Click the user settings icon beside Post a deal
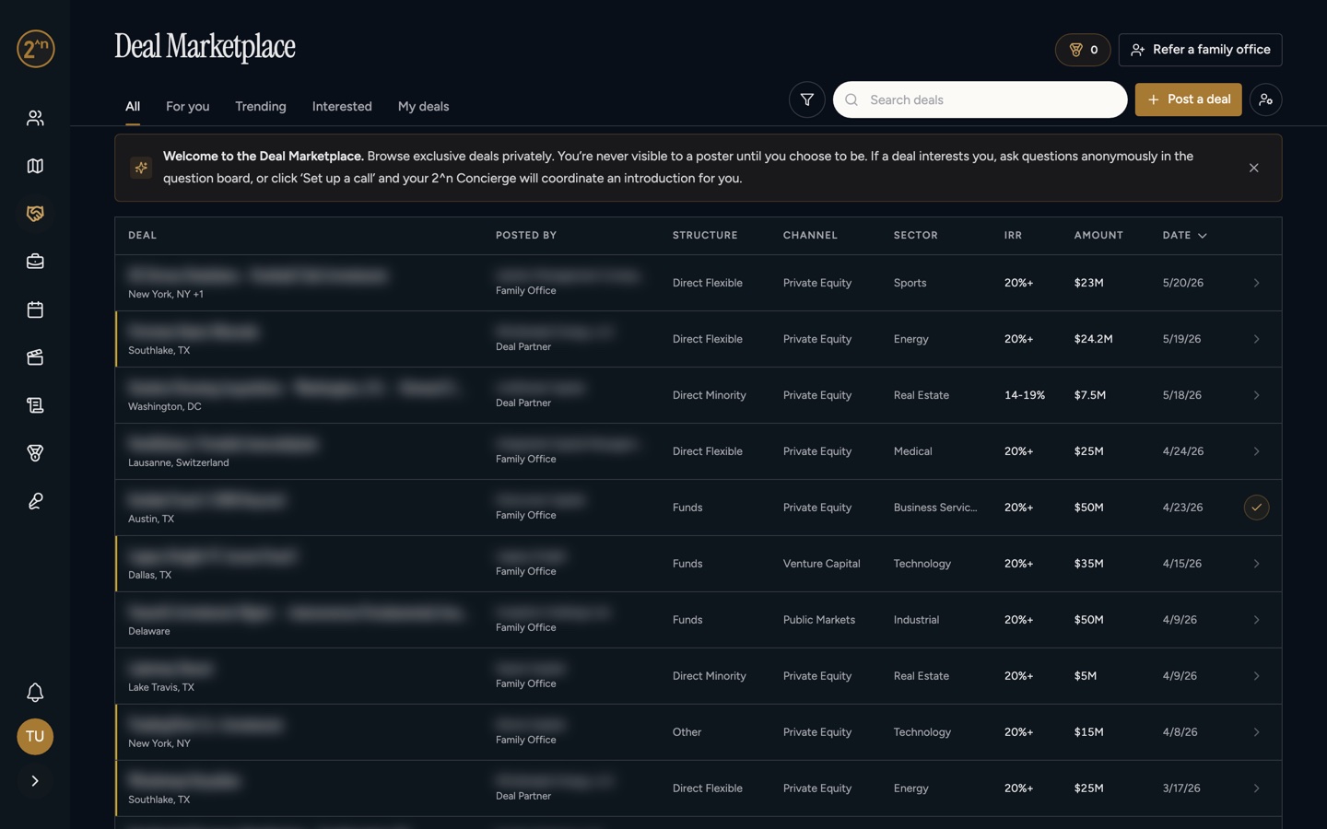 coord(1265,99)
